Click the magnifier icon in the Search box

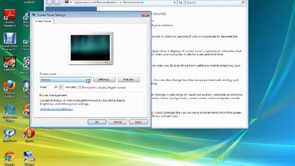pyautogui.click(x=243, y=2)
